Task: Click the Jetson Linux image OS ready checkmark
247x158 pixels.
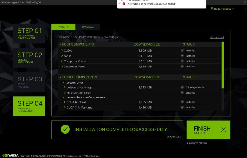Action: click(182, 87)
